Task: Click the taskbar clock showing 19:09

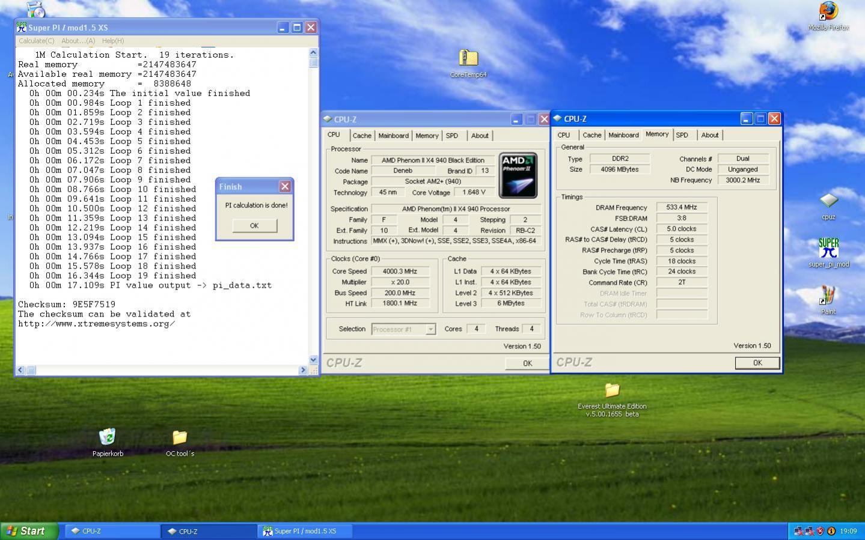Action: pos(848,531)
